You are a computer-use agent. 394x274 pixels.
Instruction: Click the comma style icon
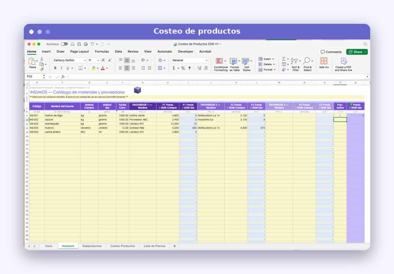[189, 68]
